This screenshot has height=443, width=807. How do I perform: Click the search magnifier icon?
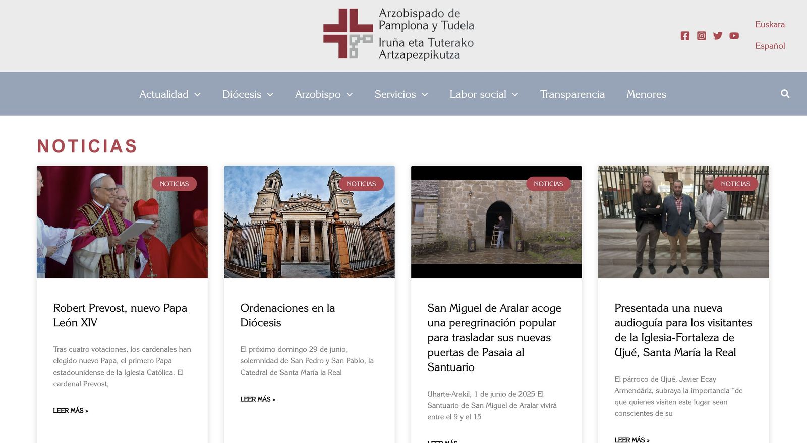(785, 94)
